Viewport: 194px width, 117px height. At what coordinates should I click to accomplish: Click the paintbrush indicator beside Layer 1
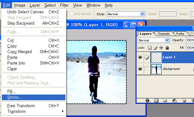pyautogui.click(x=147, y=57)
